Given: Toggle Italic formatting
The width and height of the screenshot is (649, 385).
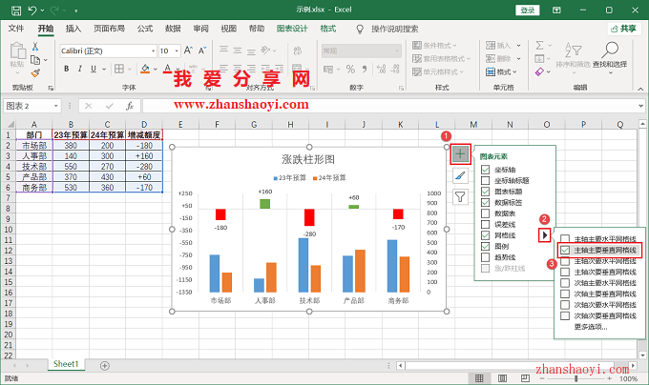Looking at the screenshot, I should 80,69.
